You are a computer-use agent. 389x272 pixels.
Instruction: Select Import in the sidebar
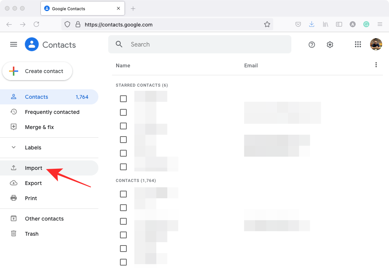click(34, 168)
